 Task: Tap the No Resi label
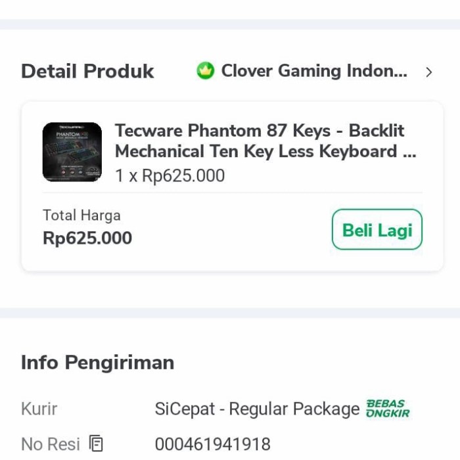coord(51,444)
